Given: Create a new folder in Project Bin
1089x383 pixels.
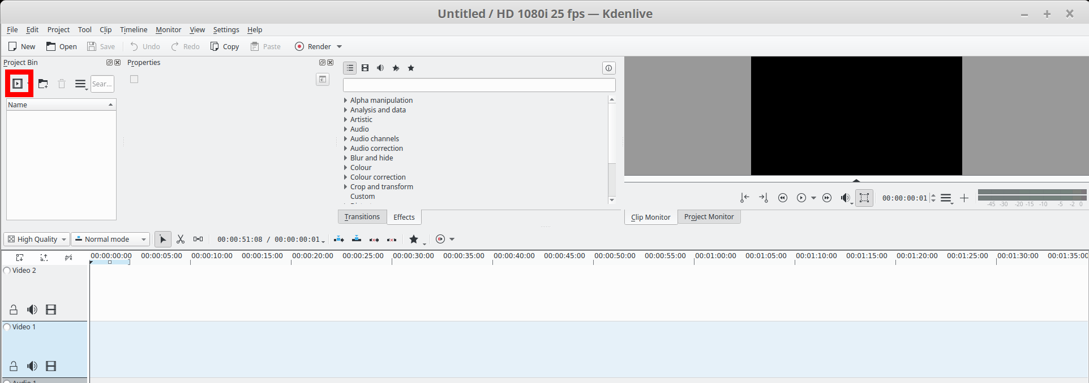Looking at the screenshot, I should tap(43, 84).
